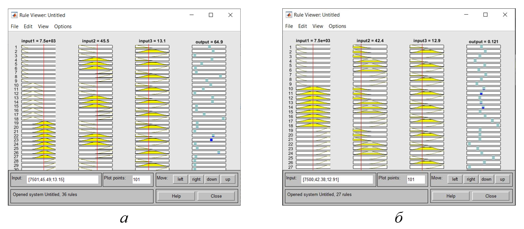Open the View menu in right Rule Viewer

(x=318, y=26)
